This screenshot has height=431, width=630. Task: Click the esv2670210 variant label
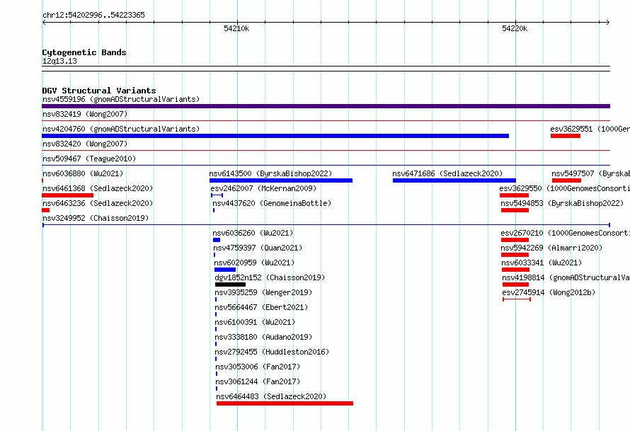coord(565,233)
